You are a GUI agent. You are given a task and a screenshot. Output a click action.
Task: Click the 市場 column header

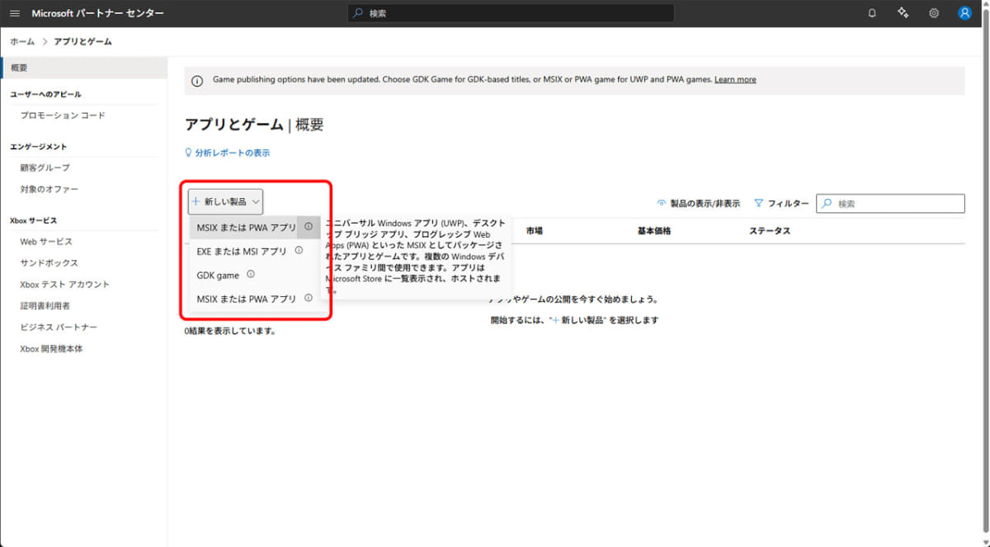tap(534, 231)
